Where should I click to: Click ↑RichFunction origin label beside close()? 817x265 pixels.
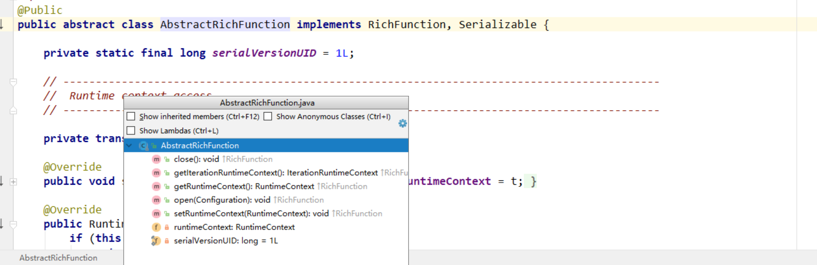point(248,159)
